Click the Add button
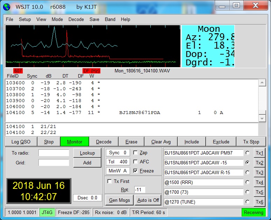The image size is (271, 220). (x=87, y=163)
